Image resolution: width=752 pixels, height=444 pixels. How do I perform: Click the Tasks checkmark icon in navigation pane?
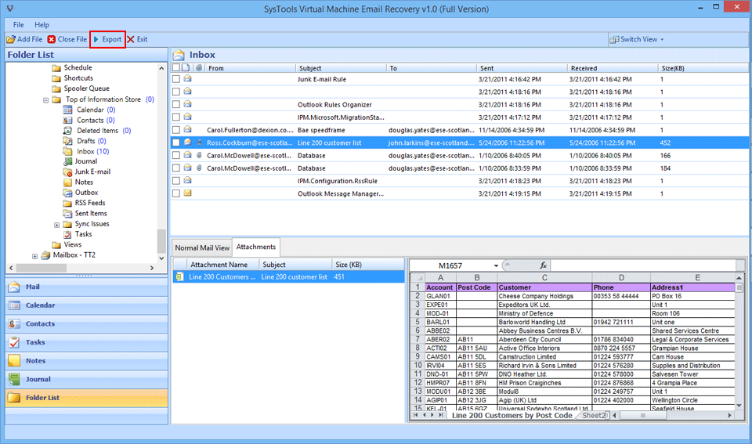[x=14, y=342]
